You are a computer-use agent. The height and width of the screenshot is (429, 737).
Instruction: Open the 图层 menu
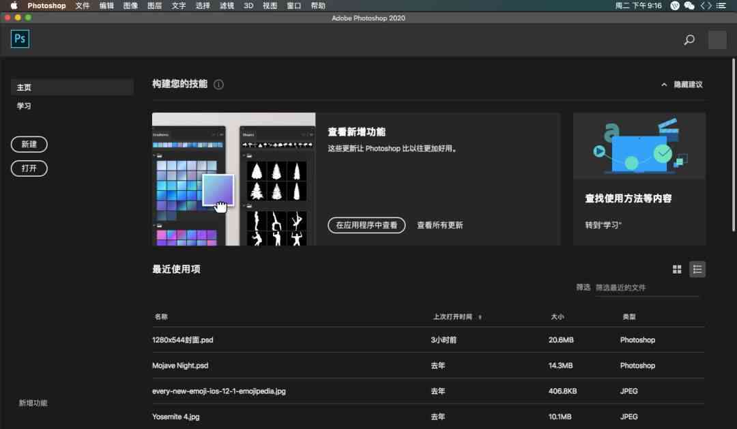pyautogui.click(x=154, y=5)
